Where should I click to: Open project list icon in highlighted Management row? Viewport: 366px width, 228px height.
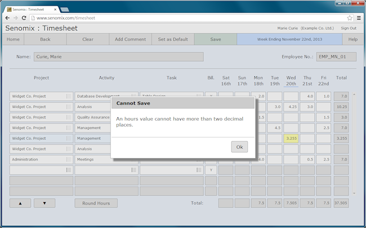pyautogui.click(x=68, y=138)
